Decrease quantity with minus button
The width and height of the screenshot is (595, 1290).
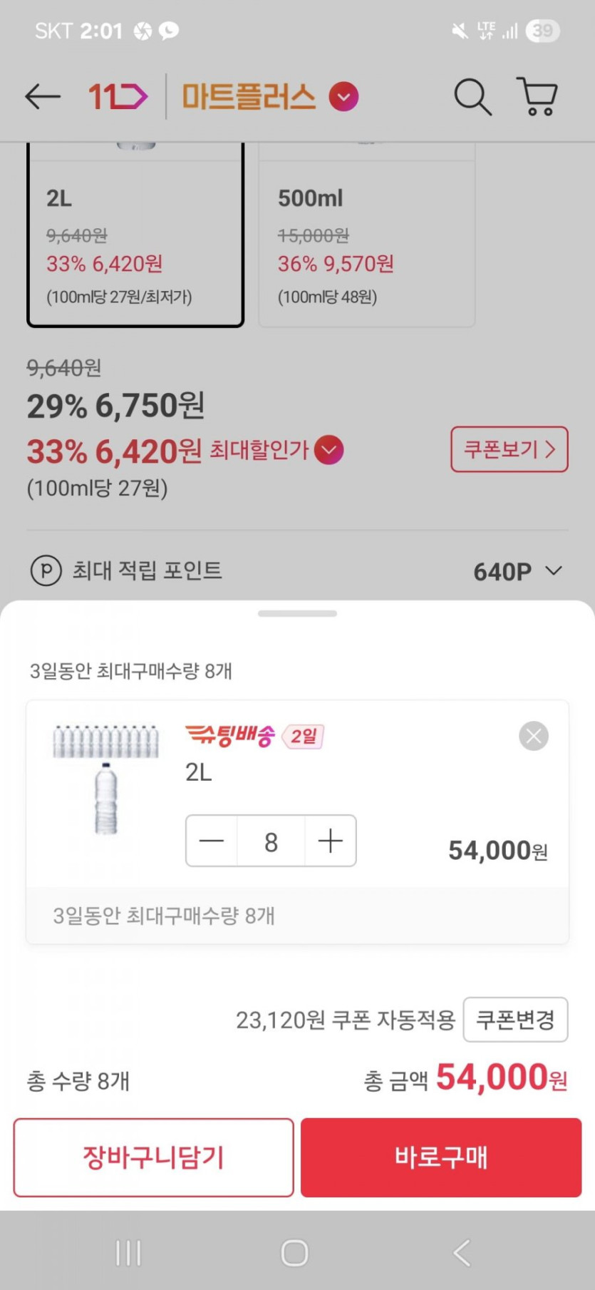[212, 841]
